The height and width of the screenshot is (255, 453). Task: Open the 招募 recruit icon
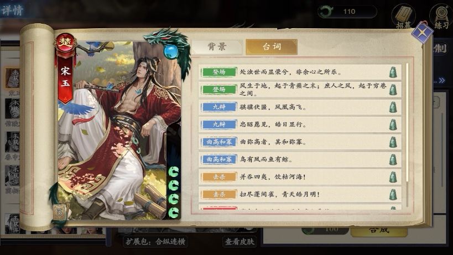tap(404, 17)
